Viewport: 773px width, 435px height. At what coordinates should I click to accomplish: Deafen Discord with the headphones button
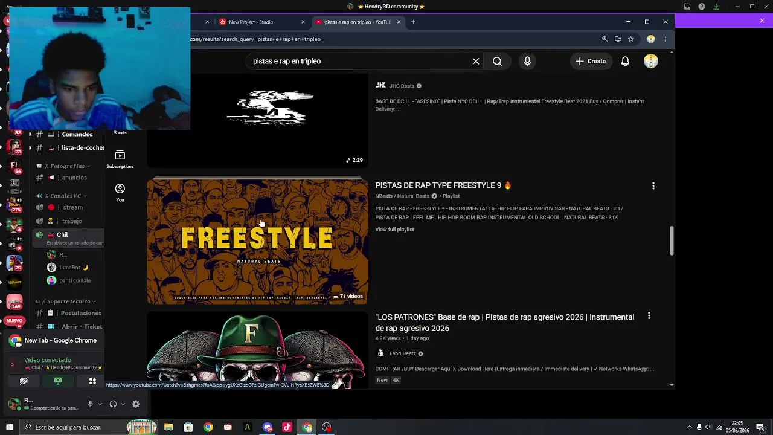(x=113, y=404)
